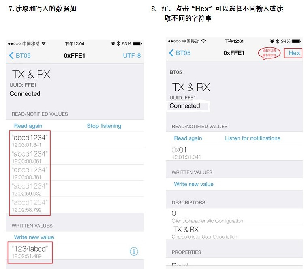Click the Bluetooth icon in right status bar

pyautogui.click(x=277, y=41)
